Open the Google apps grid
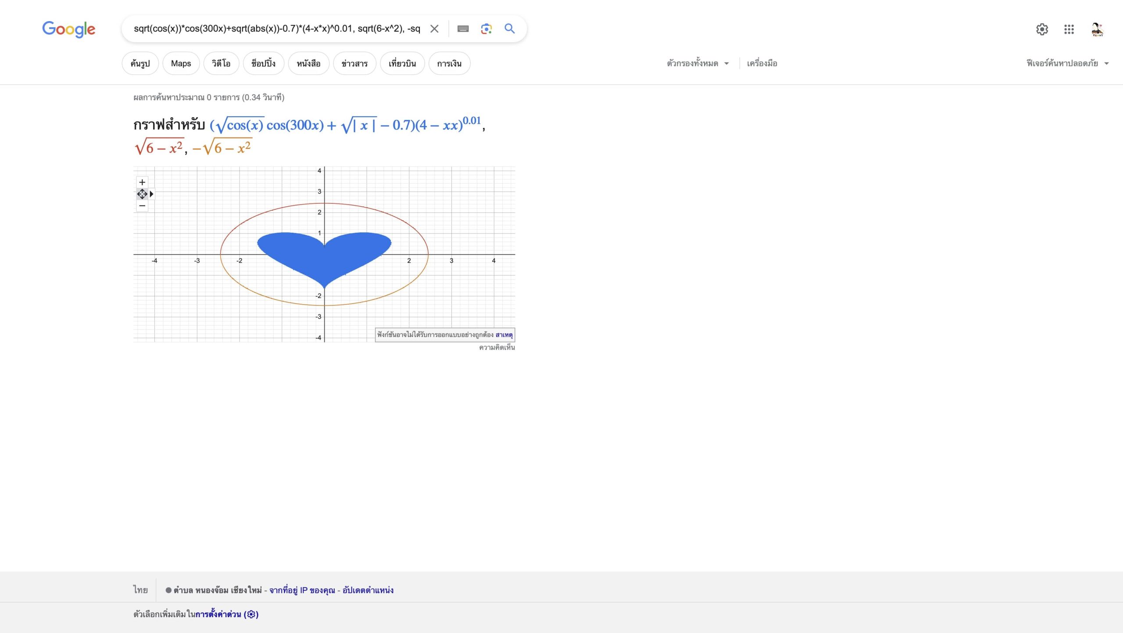This screenshot has height=633, width=1123. [1069, 29]
